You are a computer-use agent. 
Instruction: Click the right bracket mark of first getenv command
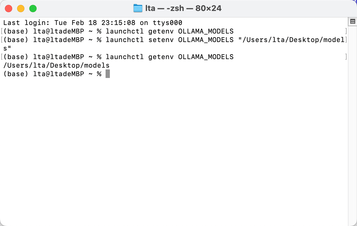[346, 31]
